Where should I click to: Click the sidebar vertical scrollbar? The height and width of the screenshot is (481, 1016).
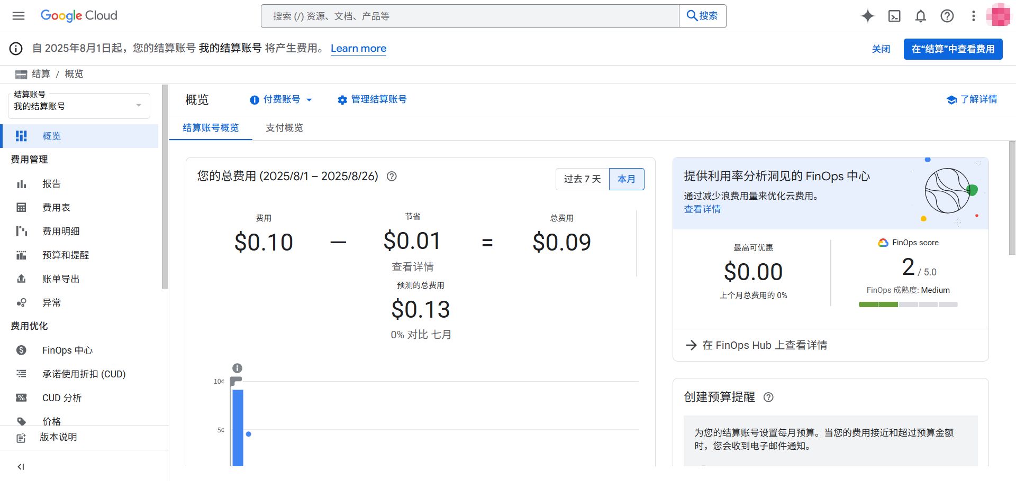coord(165,187)
